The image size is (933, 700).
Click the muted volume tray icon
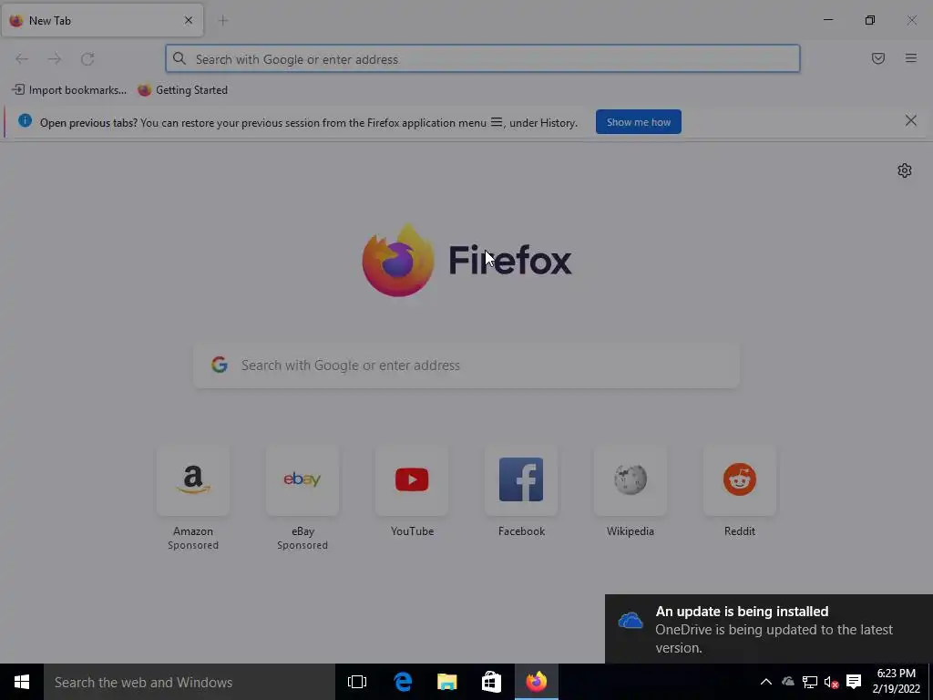coord(831,682)
